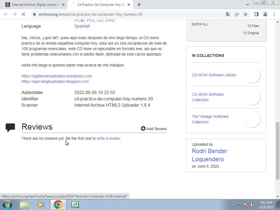This screenshot has width=280, height=210.
Task: Open the Windows Start button
Action: coord(7,205)
